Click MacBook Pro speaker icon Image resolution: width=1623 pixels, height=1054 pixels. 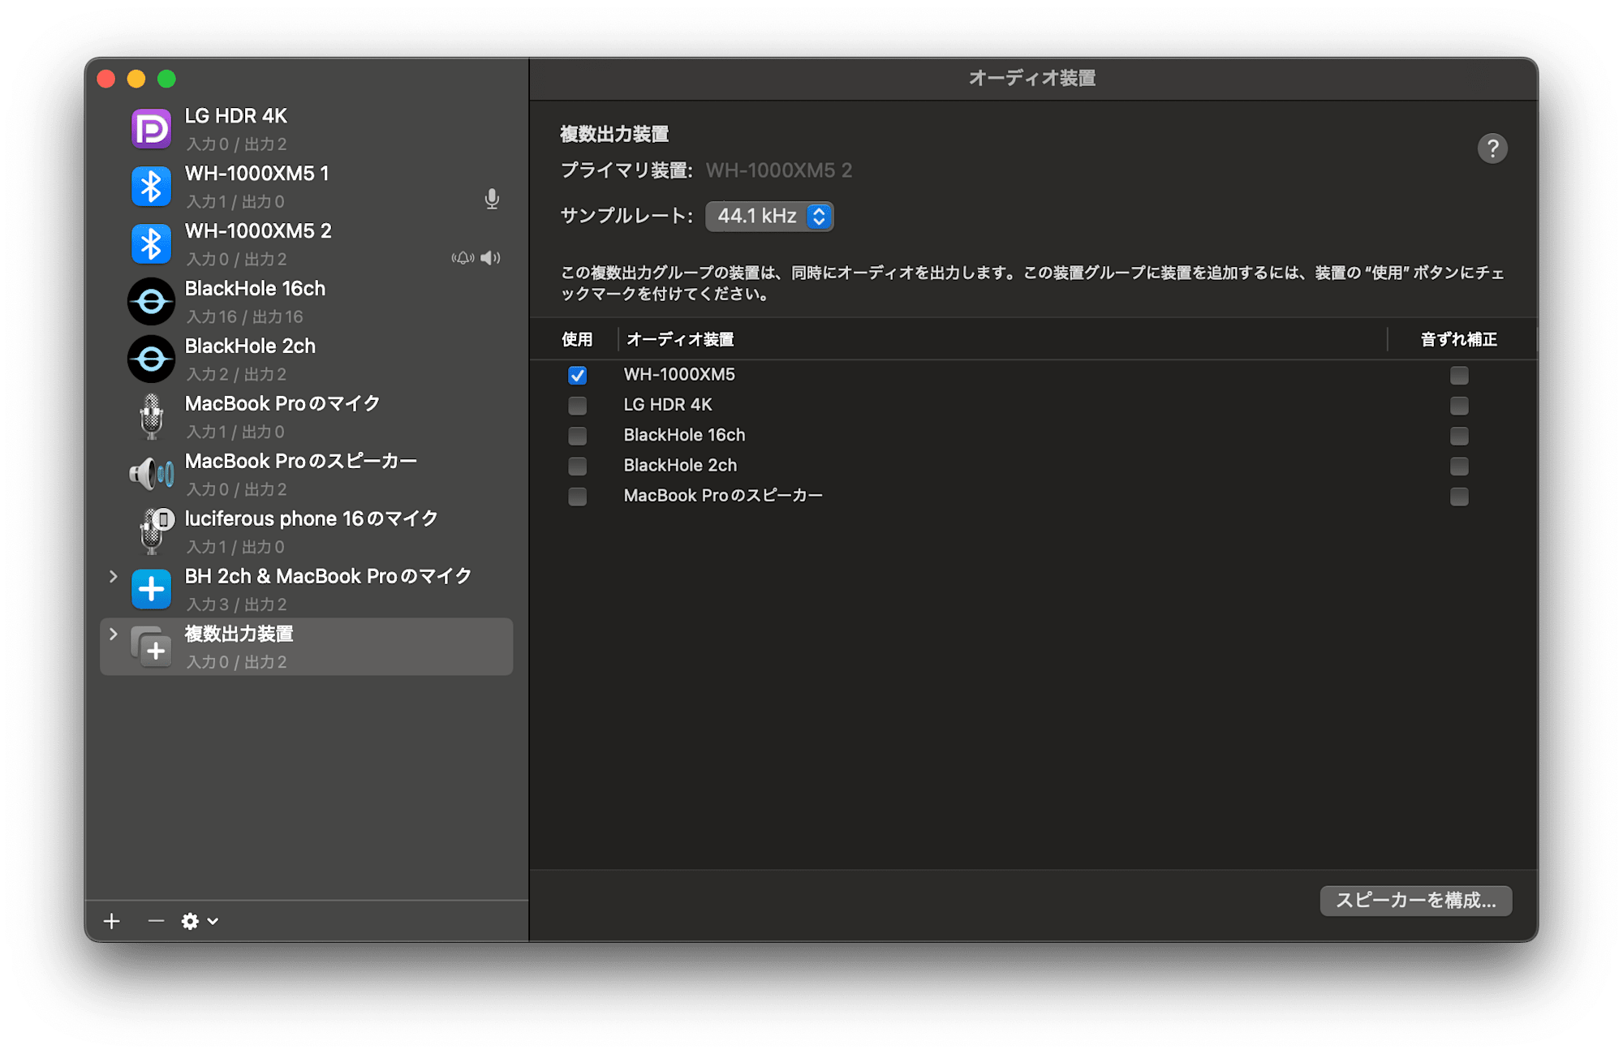pyautogui.click(x=151, y=474)
